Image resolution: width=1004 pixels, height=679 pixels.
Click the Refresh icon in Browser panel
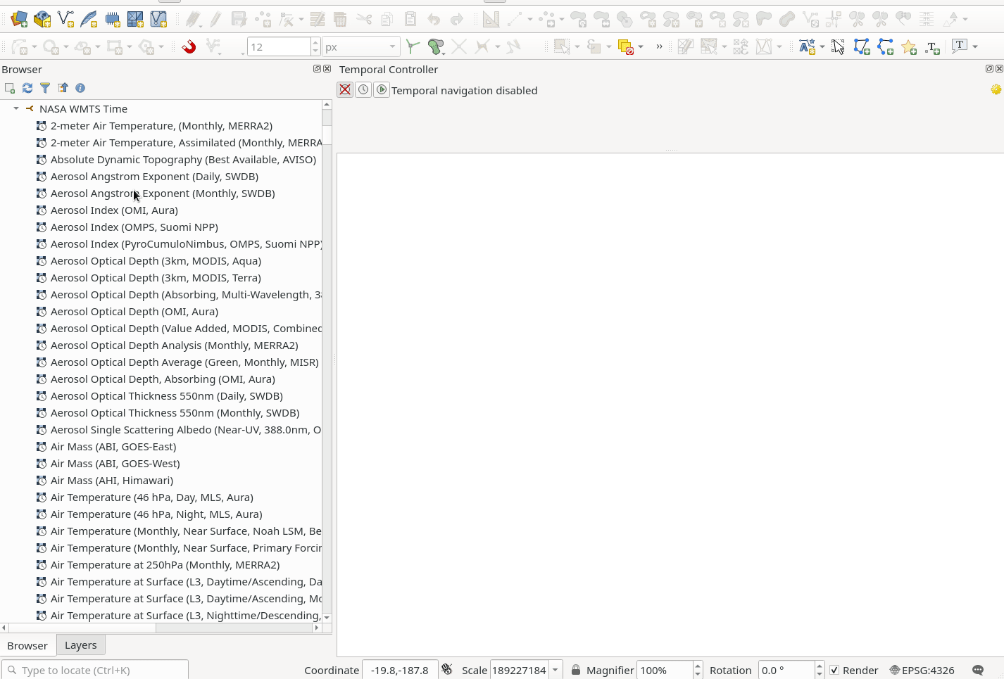coord(27,88)
